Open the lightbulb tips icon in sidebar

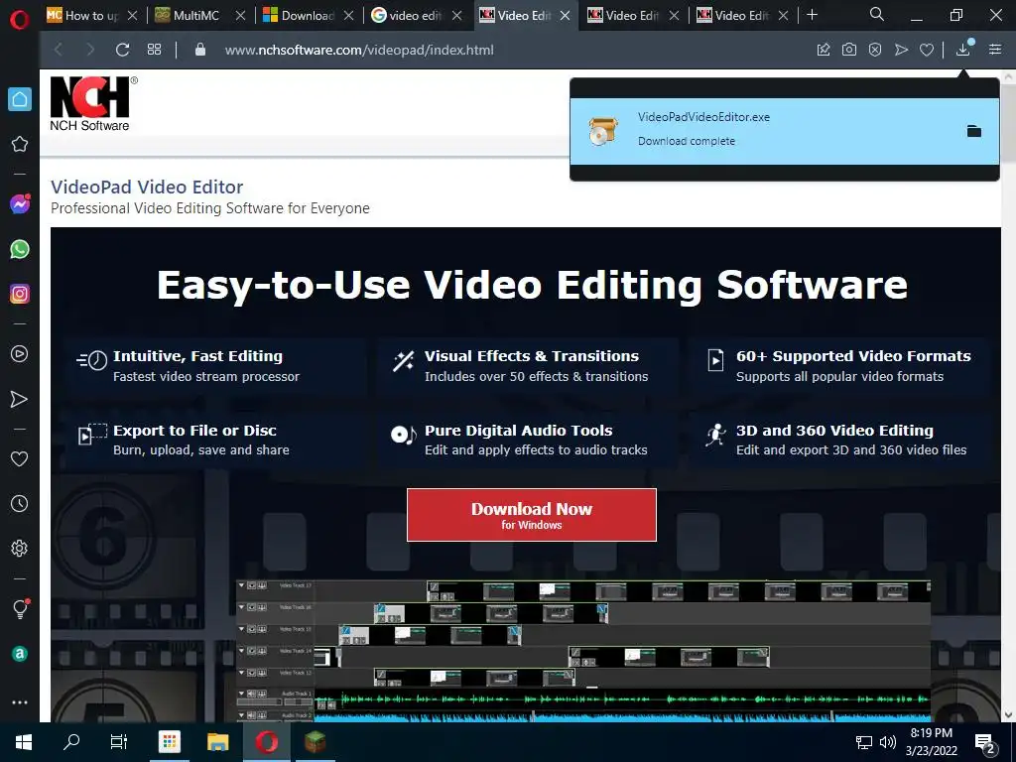(20, 608)
